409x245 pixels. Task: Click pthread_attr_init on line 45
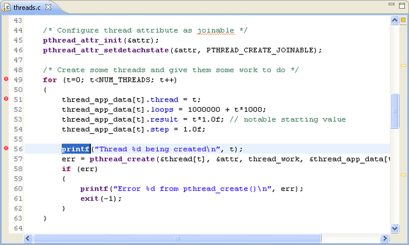(x=82, y=40)
